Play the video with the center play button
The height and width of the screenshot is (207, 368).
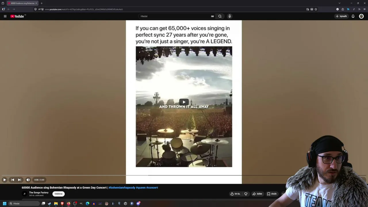coord(184,102)
